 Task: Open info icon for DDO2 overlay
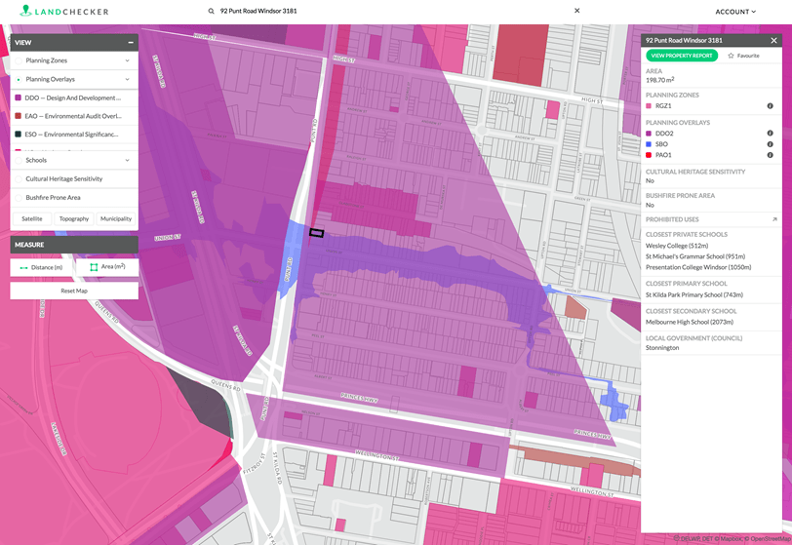[771, 134]
